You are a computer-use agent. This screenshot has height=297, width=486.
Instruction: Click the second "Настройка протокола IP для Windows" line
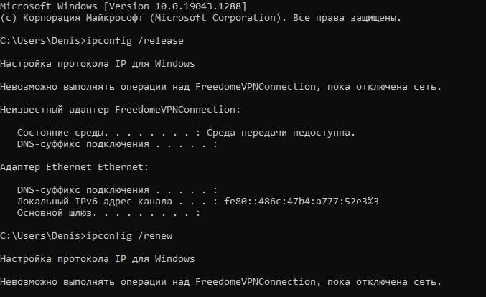pos(98,258)
